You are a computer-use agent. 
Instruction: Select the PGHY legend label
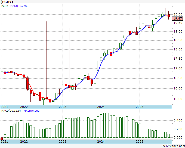click(x=5, y=6)
